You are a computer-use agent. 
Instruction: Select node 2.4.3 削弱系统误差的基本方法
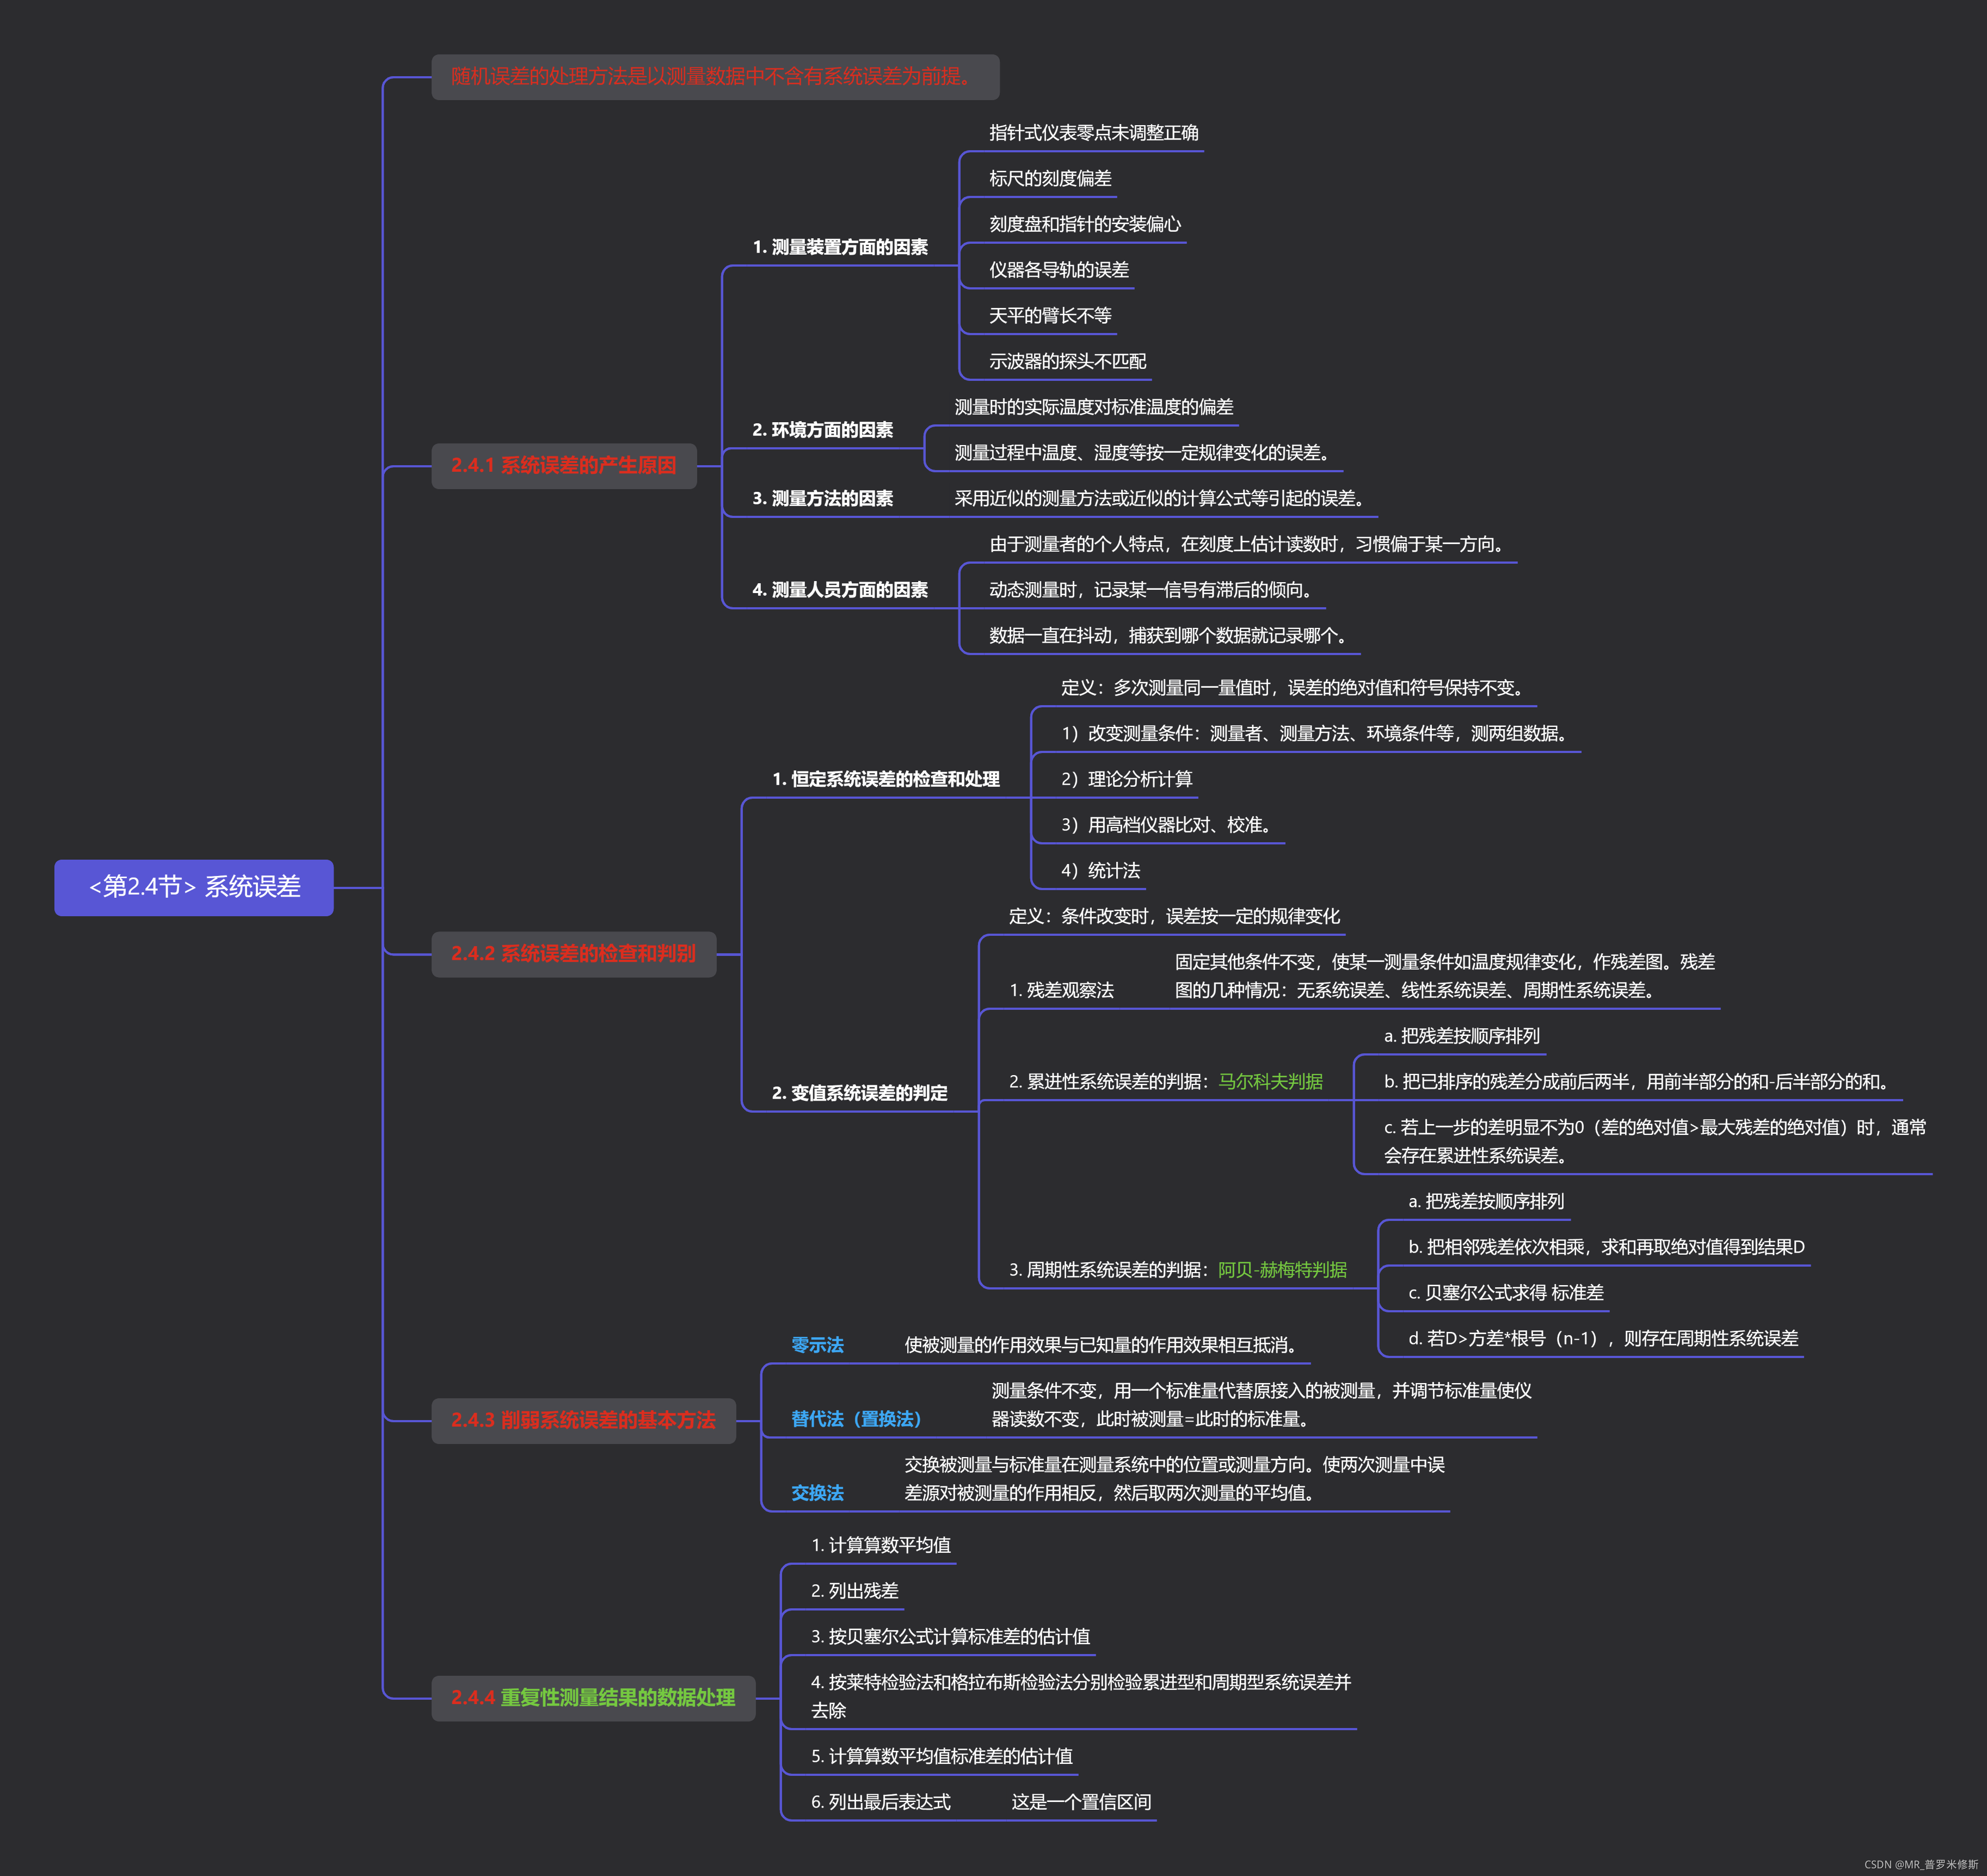pyautogui.click(x=583, y=1420)
